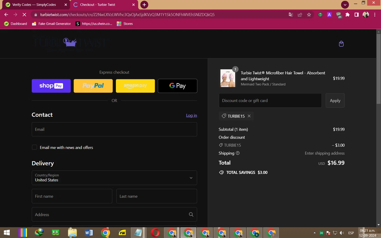Go forward in browser history
Screen dimensions: 381x238
(15, 15)
